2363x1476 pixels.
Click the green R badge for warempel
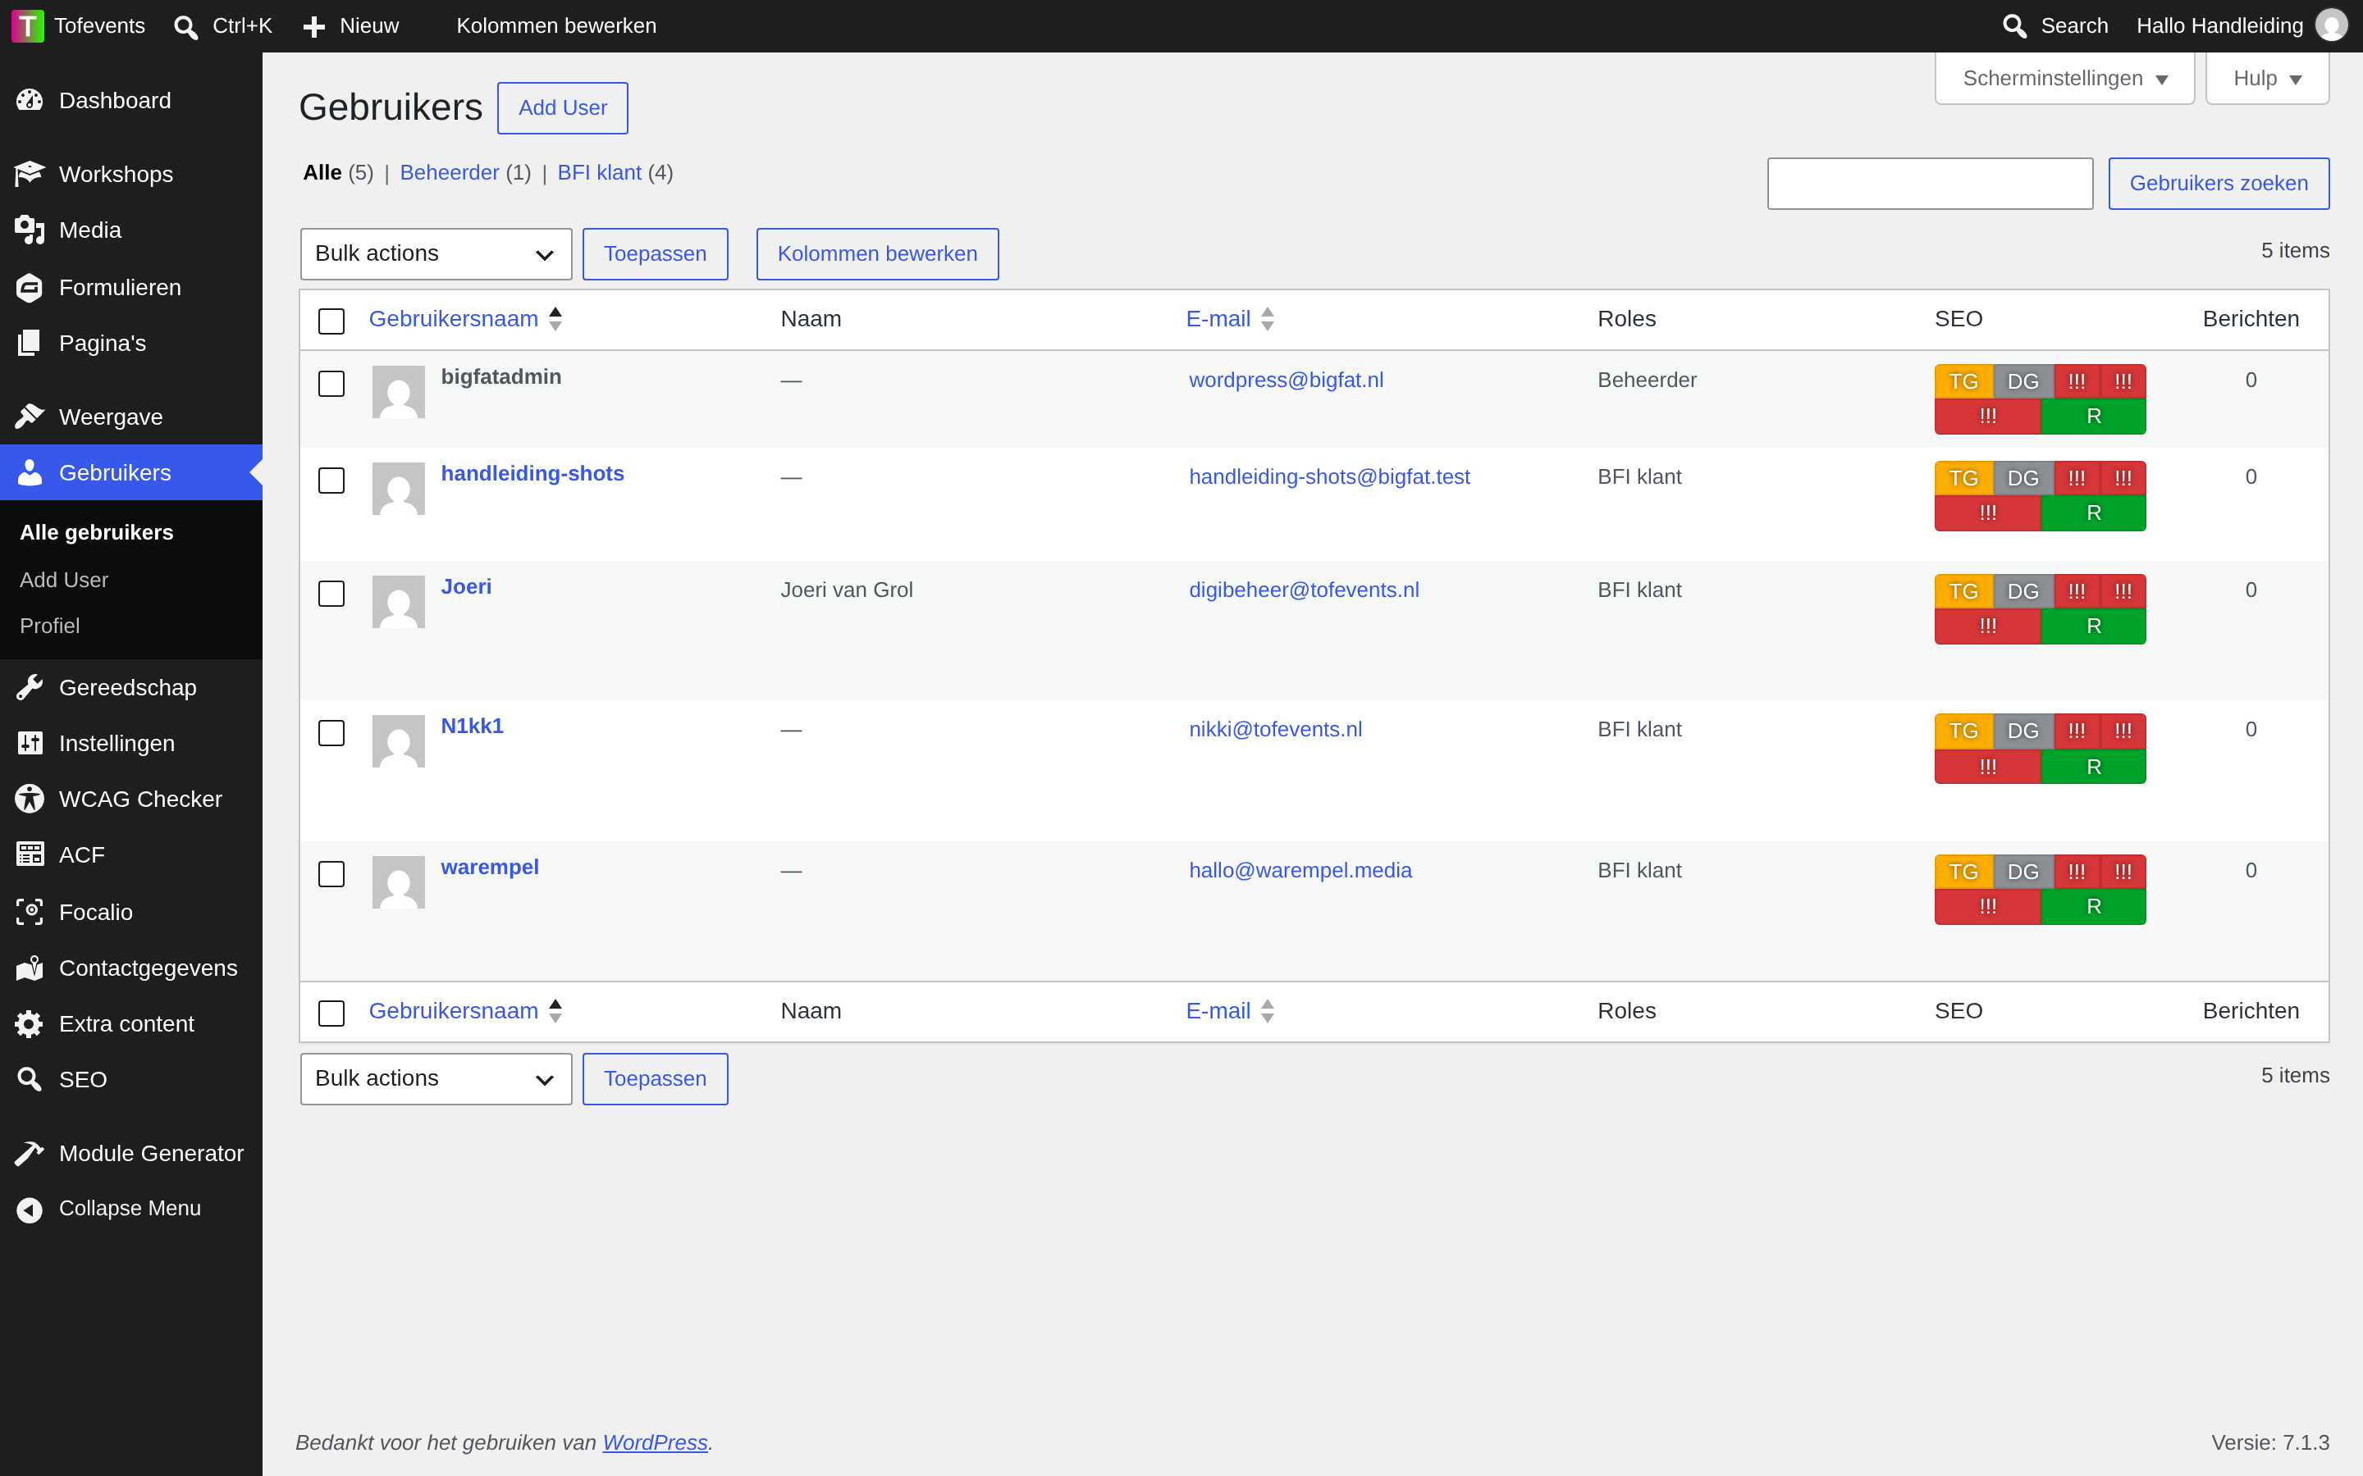(x=2094, y=907)
